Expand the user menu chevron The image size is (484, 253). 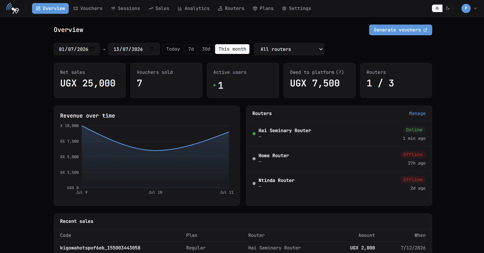coord(475,8)
